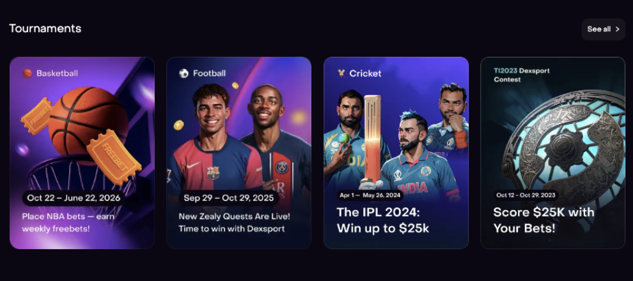Screen dimensions: 633x281
Task: Click the Aegis shield artwork thumbnail
Action: coord(565,150)
